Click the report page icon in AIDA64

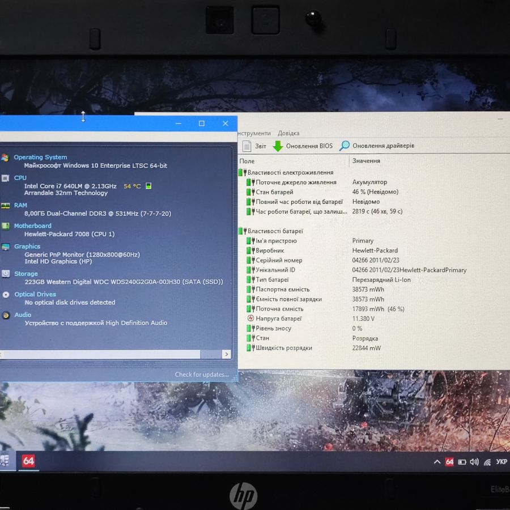[x=246, y=146]
